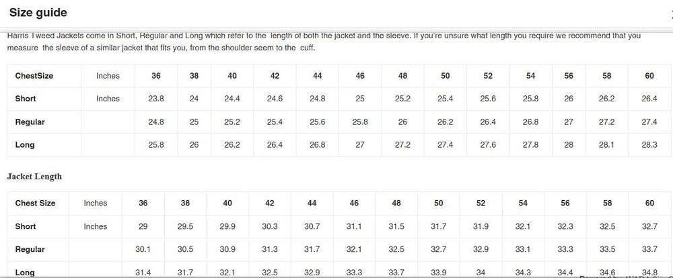Click the Regular row label in sleeve table

30,122
